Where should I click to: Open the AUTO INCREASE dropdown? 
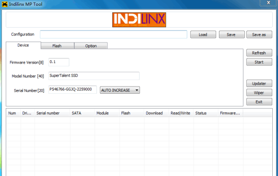click(x=120, y=90)
